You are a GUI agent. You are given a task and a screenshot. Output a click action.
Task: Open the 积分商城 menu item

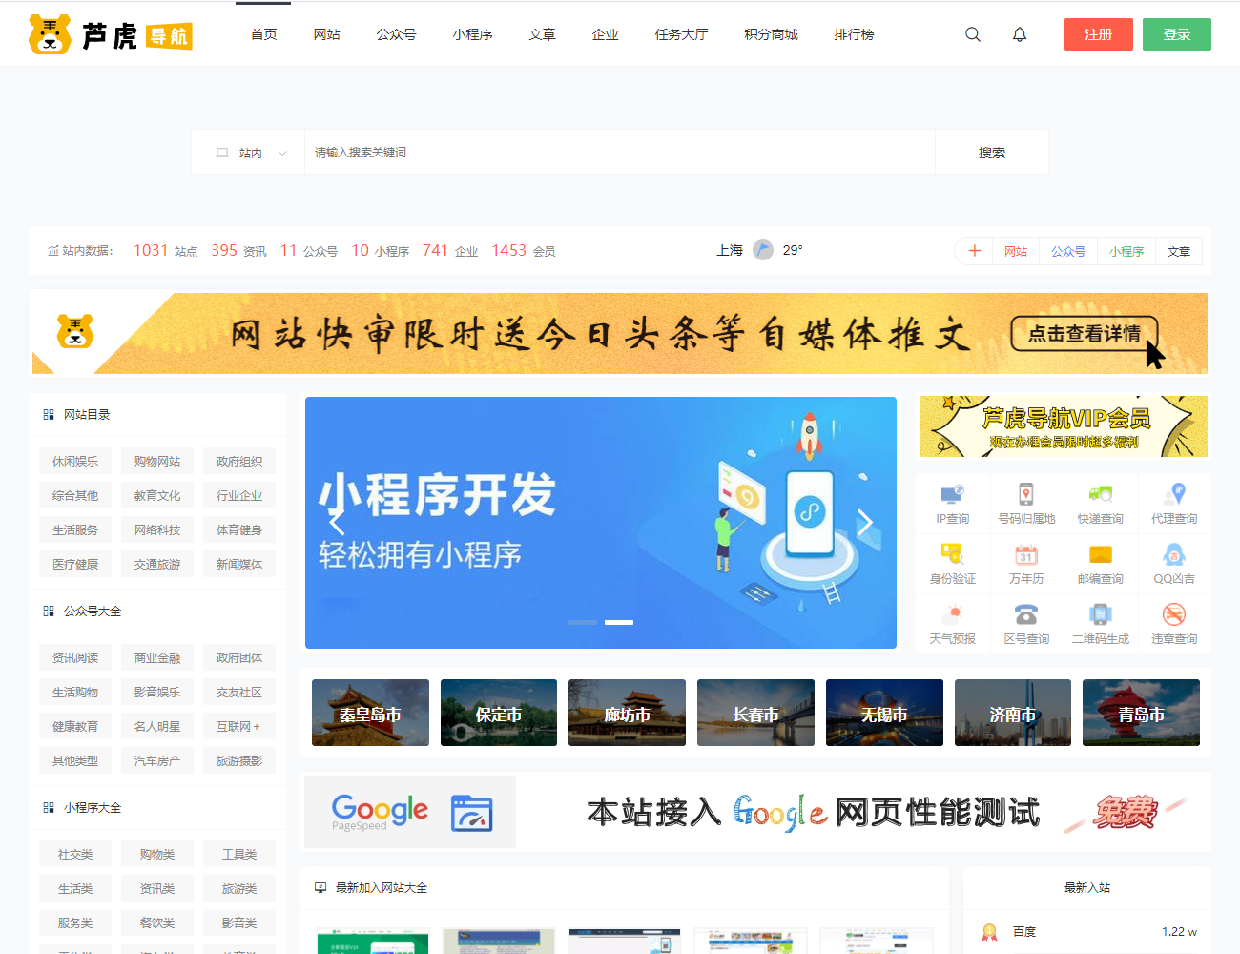pos(771,34)
